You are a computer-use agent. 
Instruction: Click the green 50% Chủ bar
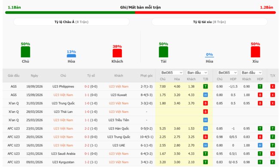[x=25, y=52]
